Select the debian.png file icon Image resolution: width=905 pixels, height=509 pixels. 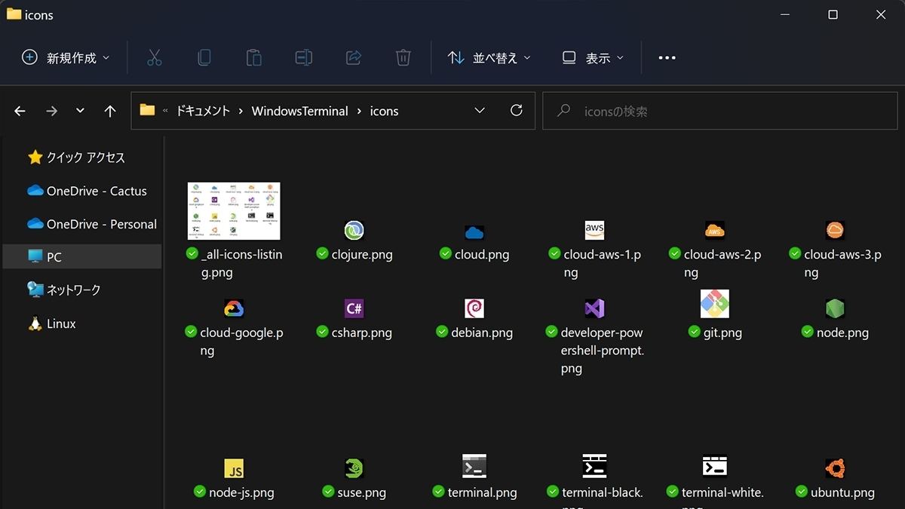pyautogui.click(x=474, y=308)
